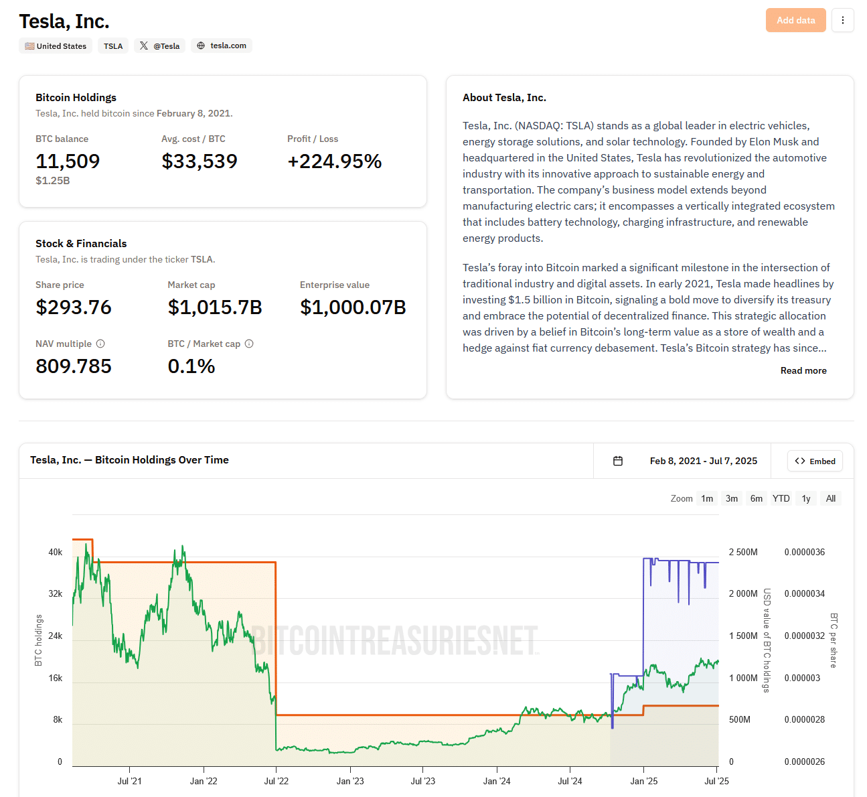Viewport: 867px width, 797px height.
Task: Click the BTC / Market cap value 0.1%
Action: (191, 366)
